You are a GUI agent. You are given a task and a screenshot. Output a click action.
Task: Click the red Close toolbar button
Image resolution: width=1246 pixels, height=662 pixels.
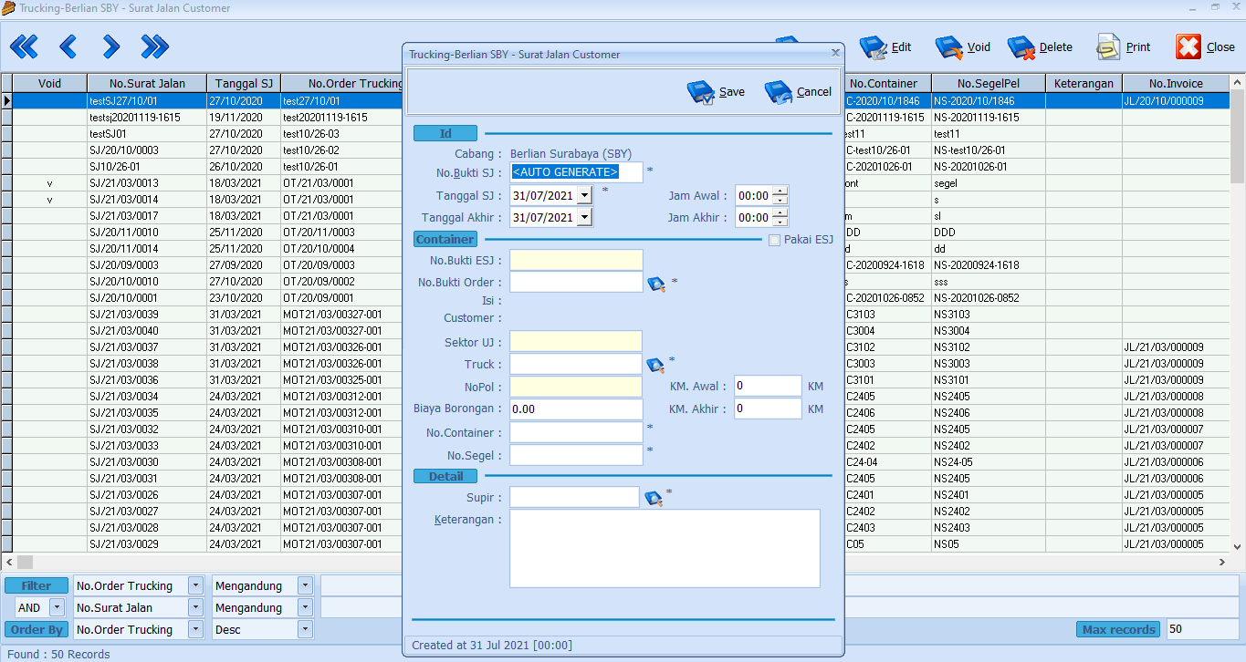(1206, 47)
